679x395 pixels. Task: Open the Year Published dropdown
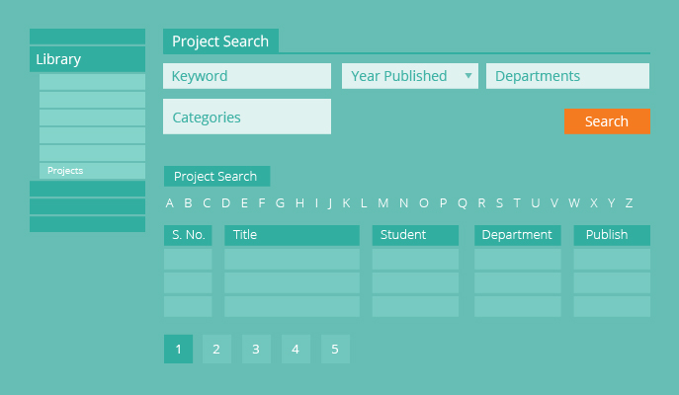click(409, 76)
